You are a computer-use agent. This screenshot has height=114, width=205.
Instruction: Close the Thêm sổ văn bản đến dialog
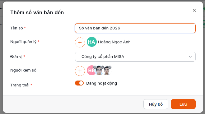click(194, 10)
